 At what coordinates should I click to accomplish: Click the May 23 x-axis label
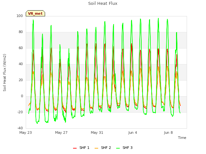click(x=25, y=133)
